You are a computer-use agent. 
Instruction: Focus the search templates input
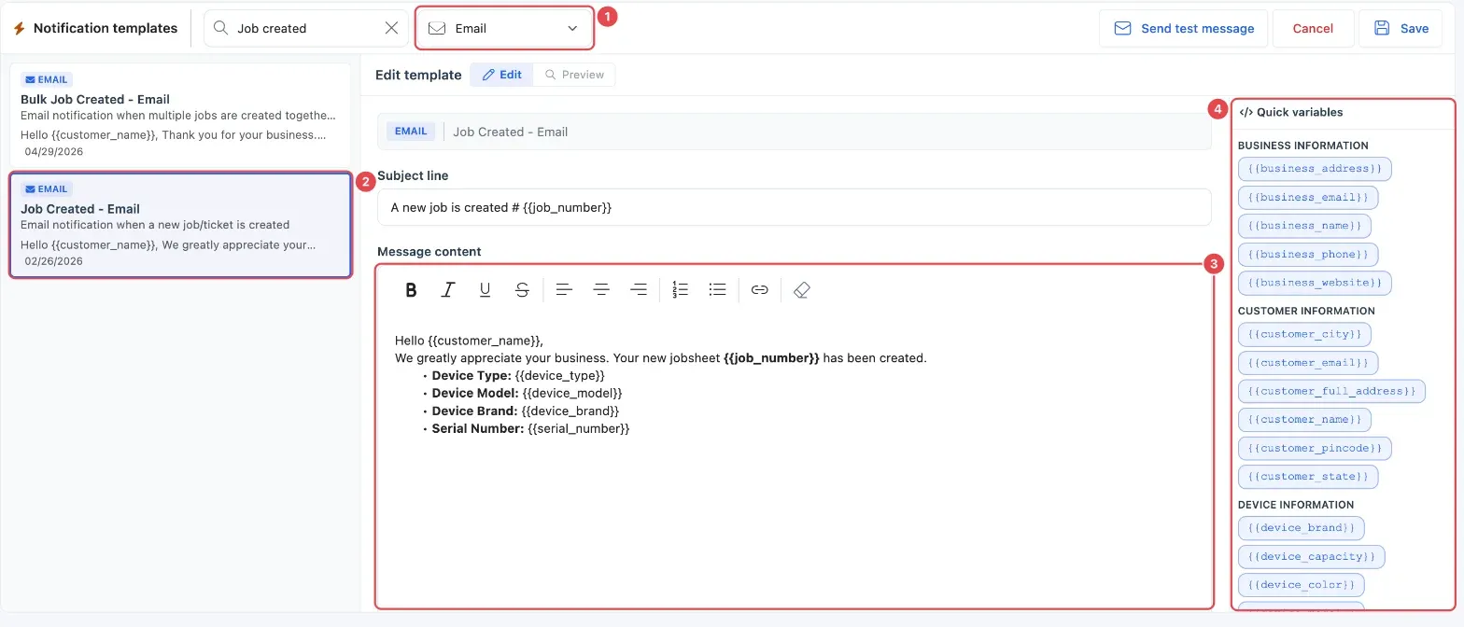click(x=306, y=28)
